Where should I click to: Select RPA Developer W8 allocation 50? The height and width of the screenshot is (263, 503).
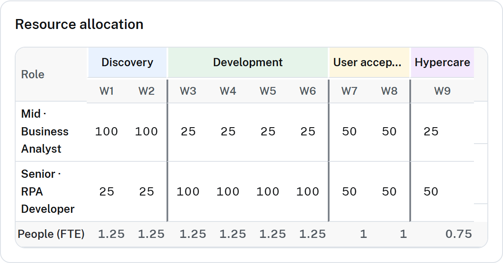pos(389,192)
